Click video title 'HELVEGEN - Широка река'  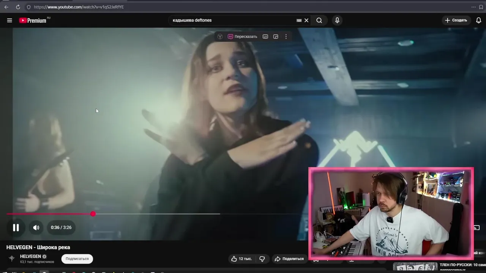pos(38,247)
